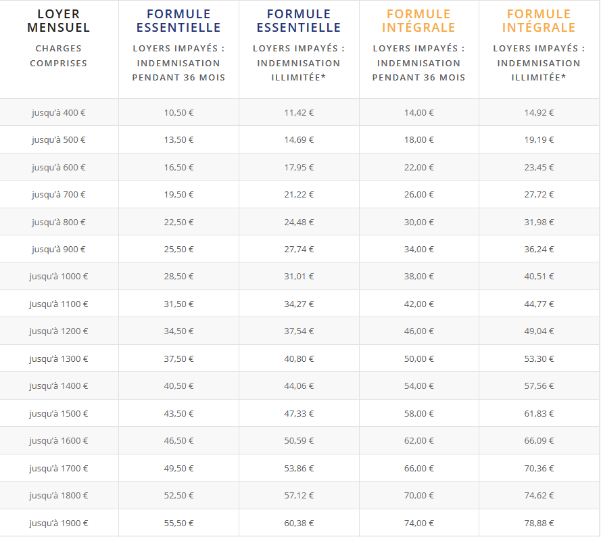
Task: Click the '70,36 €' price cell
Action: point(539,469)
